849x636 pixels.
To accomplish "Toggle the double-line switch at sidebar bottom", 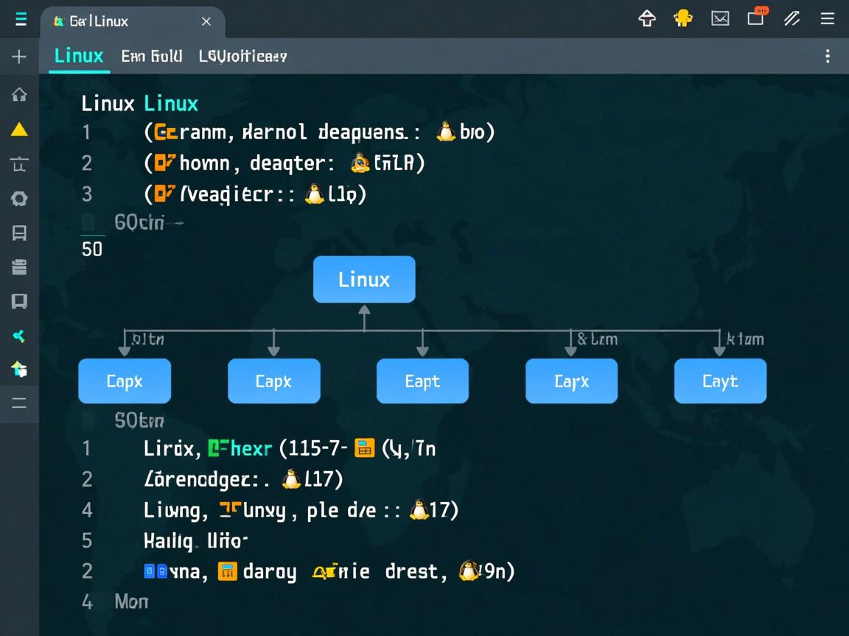I will [19, 403].
